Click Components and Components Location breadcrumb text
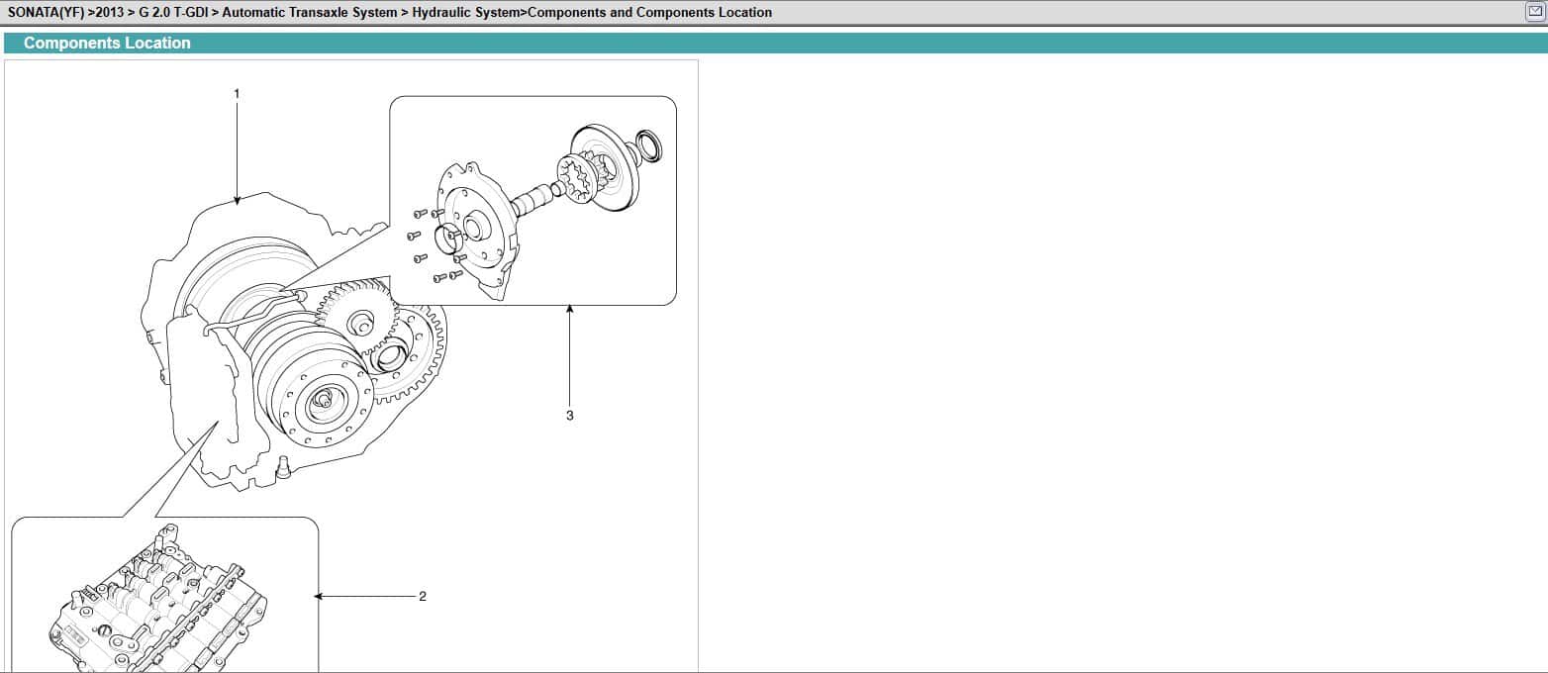The height and width of the screenshot is (673, 1548). tap(649, 13)
